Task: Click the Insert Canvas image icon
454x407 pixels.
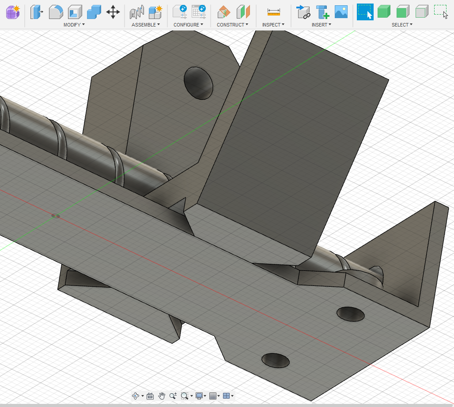Action: click(x=341, y=12)
